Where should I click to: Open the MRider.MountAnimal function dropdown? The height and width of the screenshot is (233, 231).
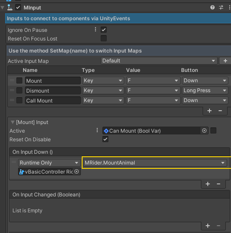tap(155, 163)
